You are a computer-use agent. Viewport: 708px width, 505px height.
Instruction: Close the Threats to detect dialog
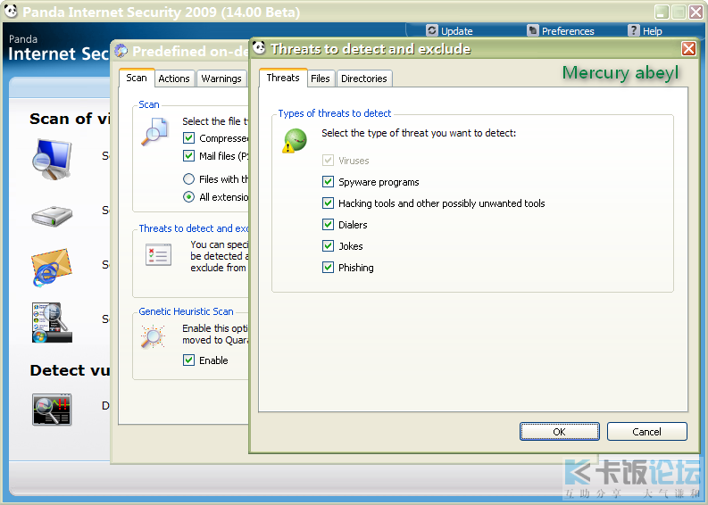click(x=688, y=48)
